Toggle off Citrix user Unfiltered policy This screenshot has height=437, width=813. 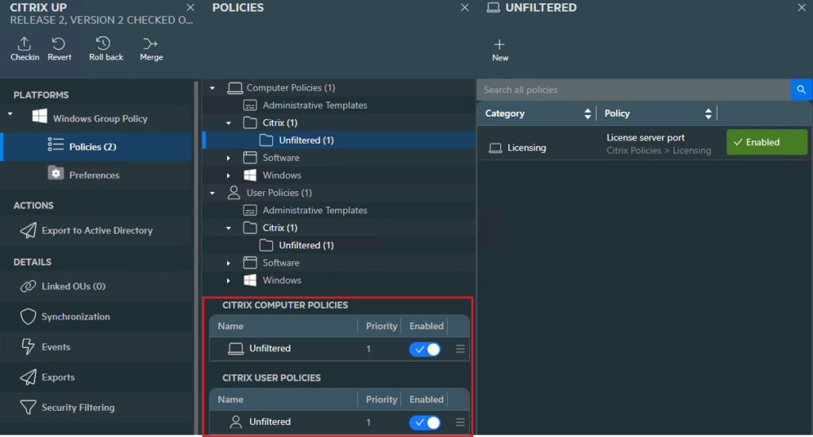click(425, 423)
